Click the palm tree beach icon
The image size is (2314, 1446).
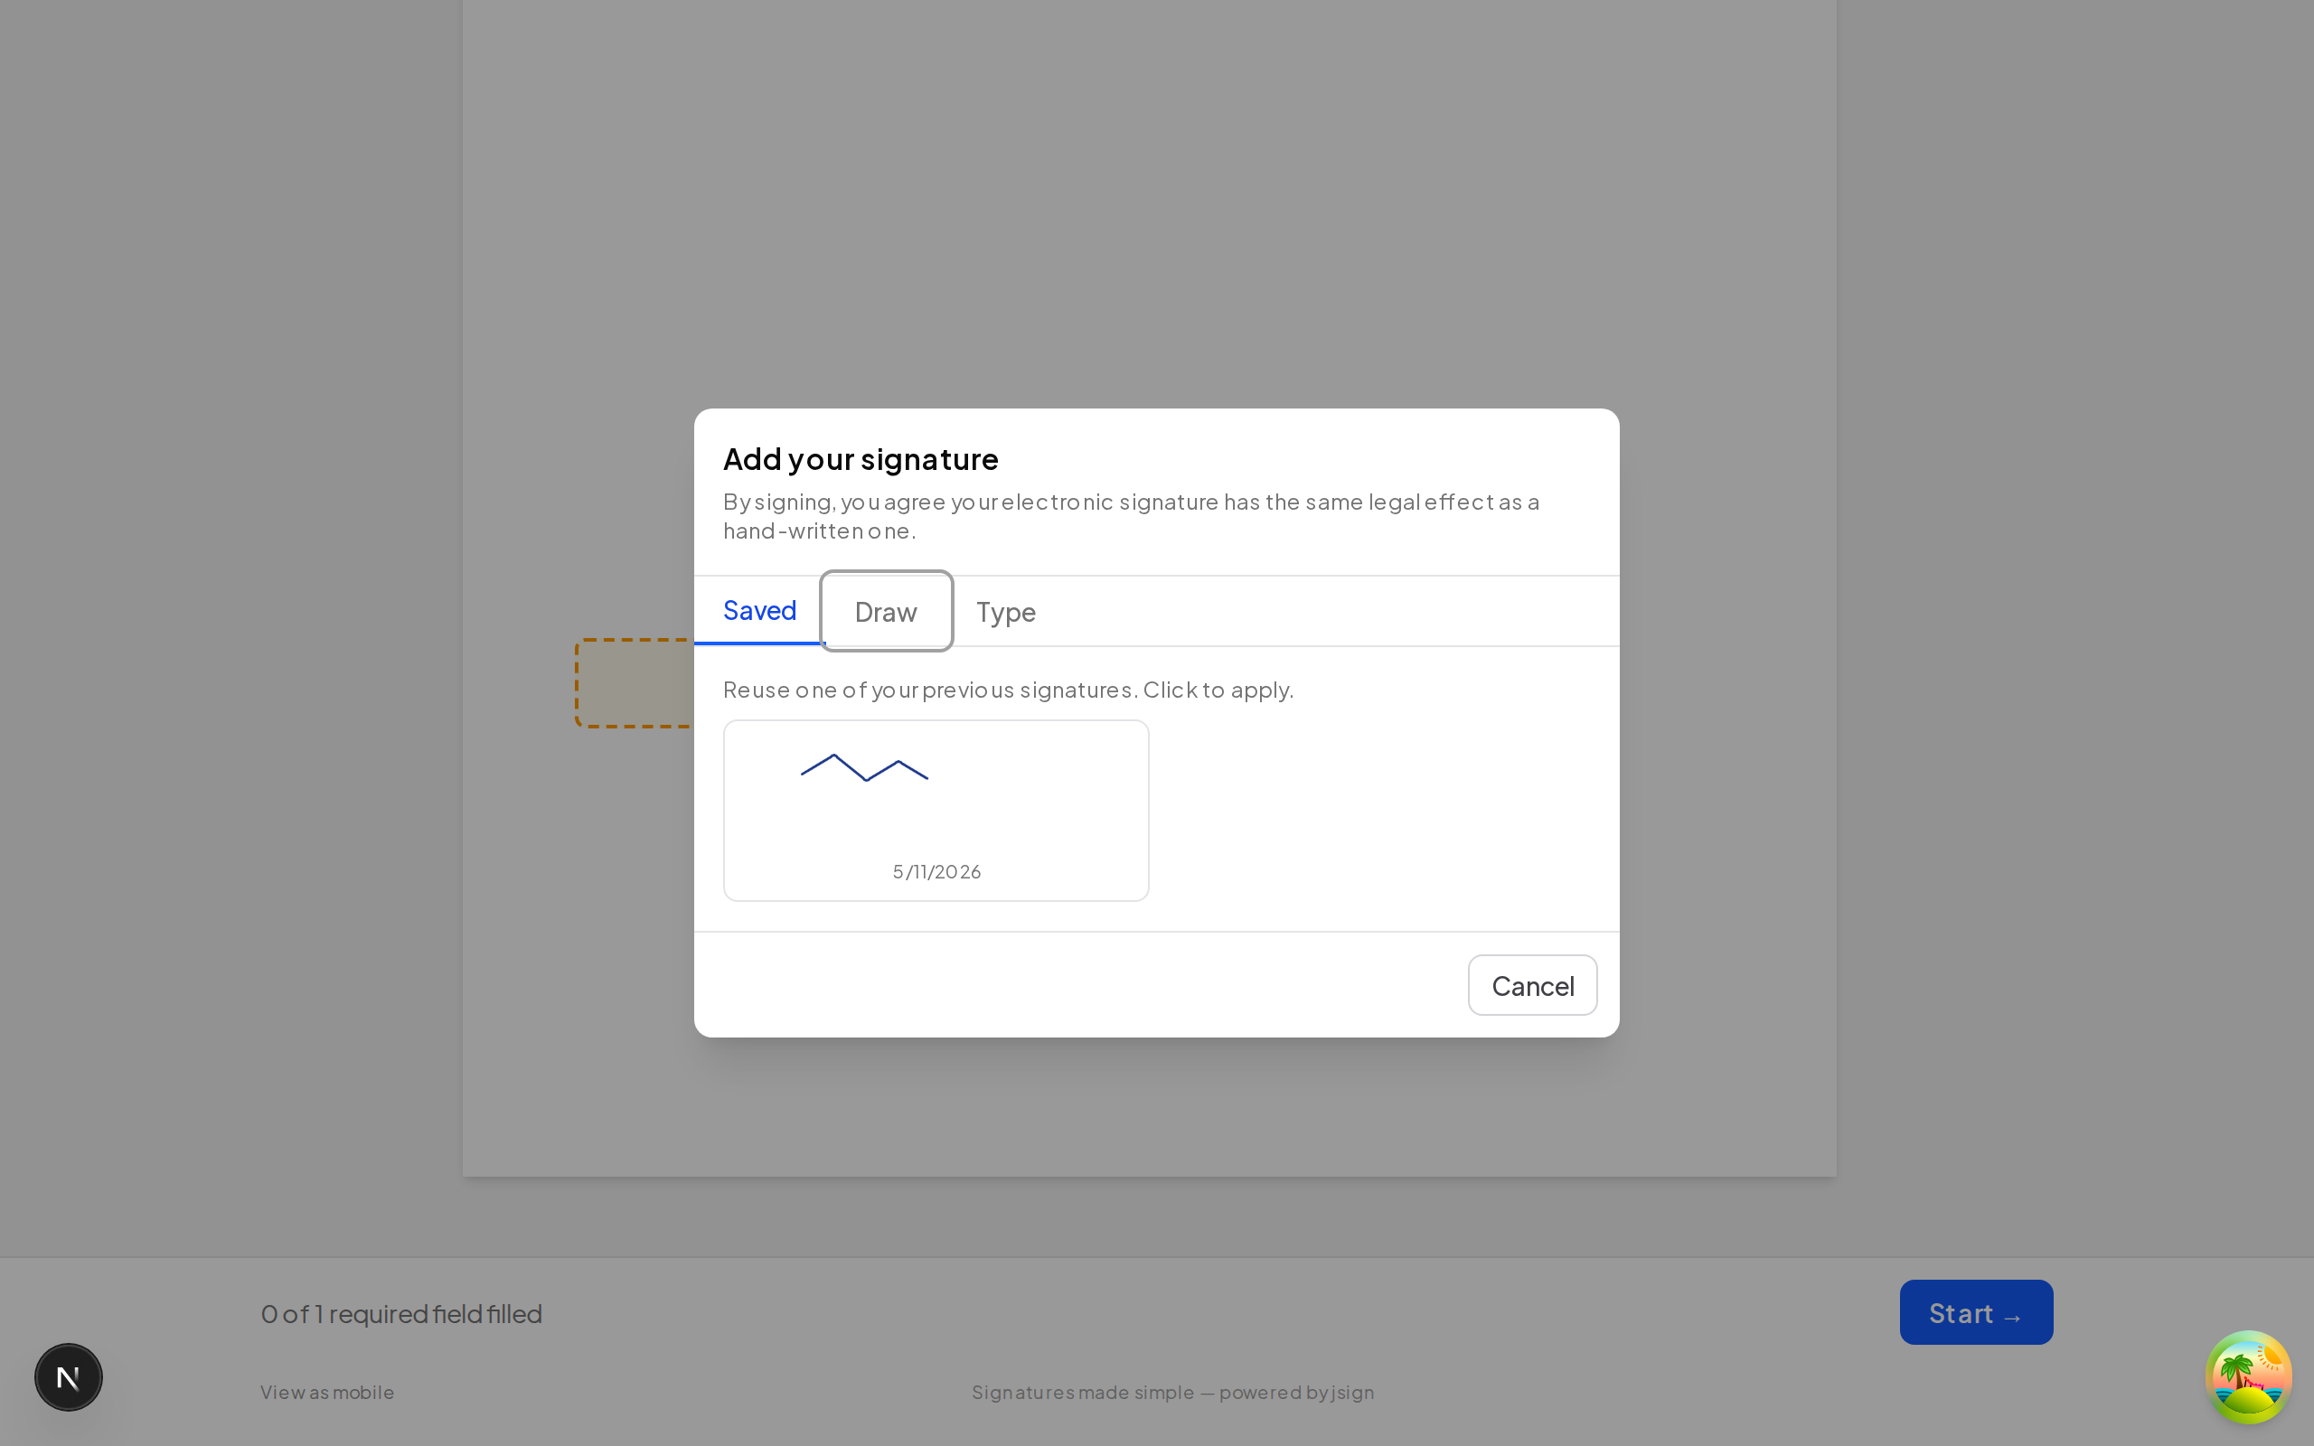(2248, 1377)
